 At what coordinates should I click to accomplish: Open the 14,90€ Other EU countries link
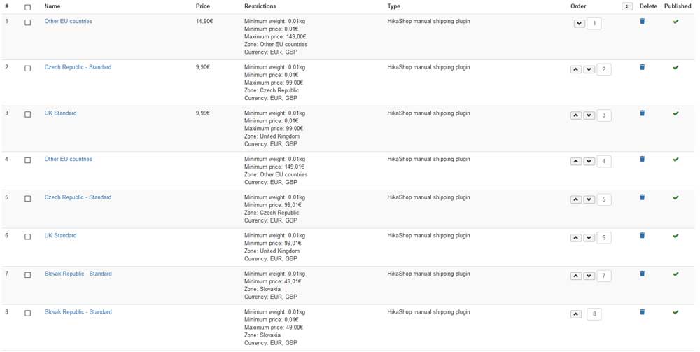click(x=69, y=22)
